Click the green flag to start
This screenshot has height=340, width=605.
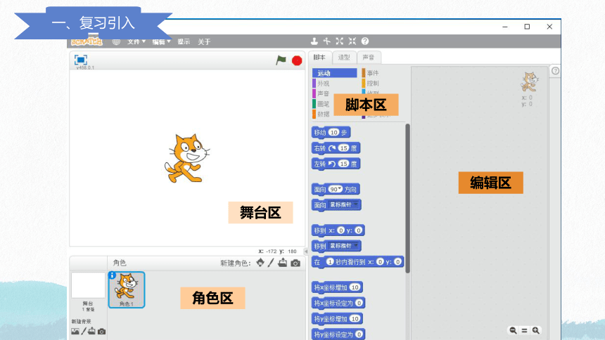click(x=281, y=60)
